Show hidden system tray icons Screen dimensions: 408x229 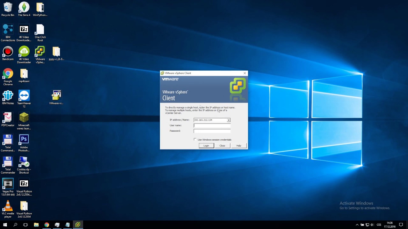tap(357, 225)
